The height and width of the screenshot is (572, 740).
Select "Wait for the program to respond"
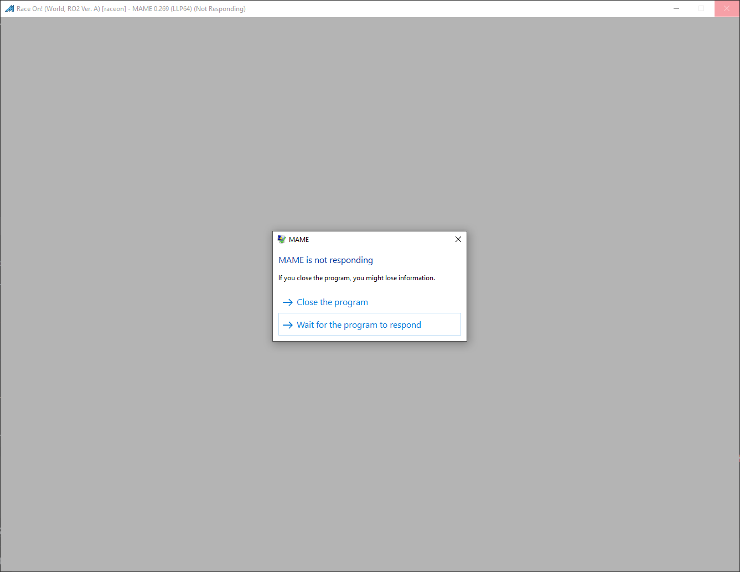359,325
